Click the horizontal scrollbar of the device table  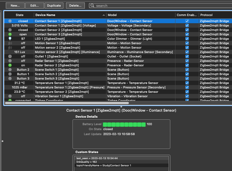pos(67,103)
